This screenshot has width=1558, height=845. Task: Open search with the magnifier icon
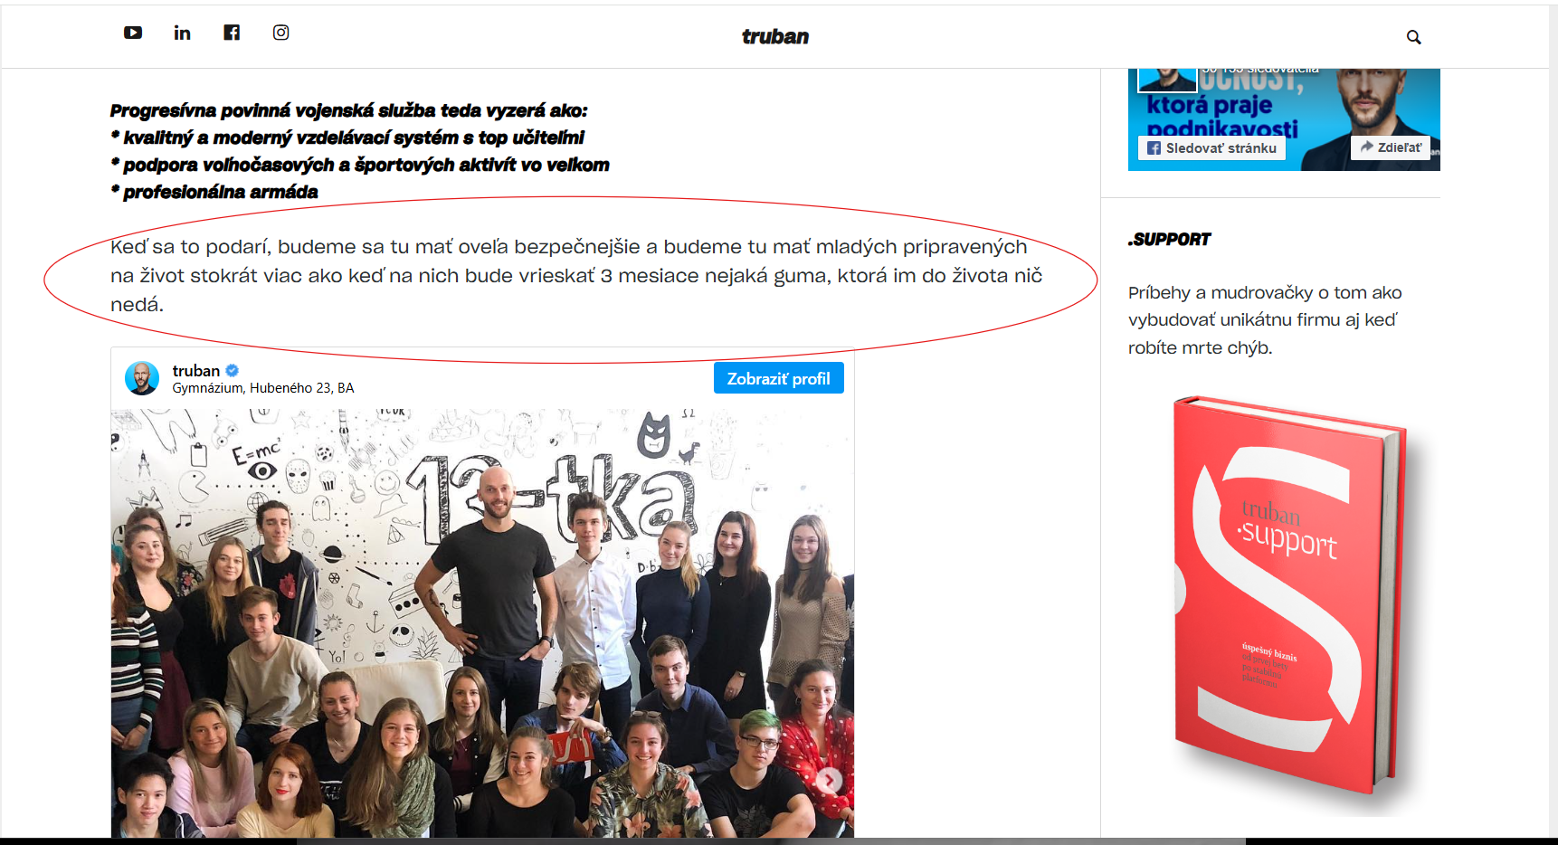[1413, 37]
